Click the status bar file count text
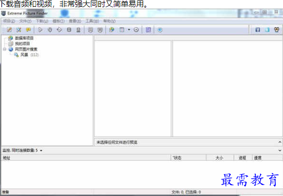This screenshot has width=283, height=196. pyautogui.click(x=186, y=192)
